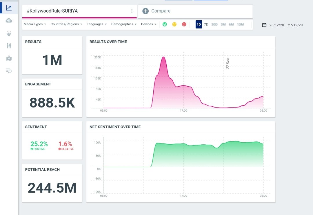This screenshot has height=215, width=313.
Task: Open the geography map sidebar icon
Action: pyautogui.click(x=9, y=58)
